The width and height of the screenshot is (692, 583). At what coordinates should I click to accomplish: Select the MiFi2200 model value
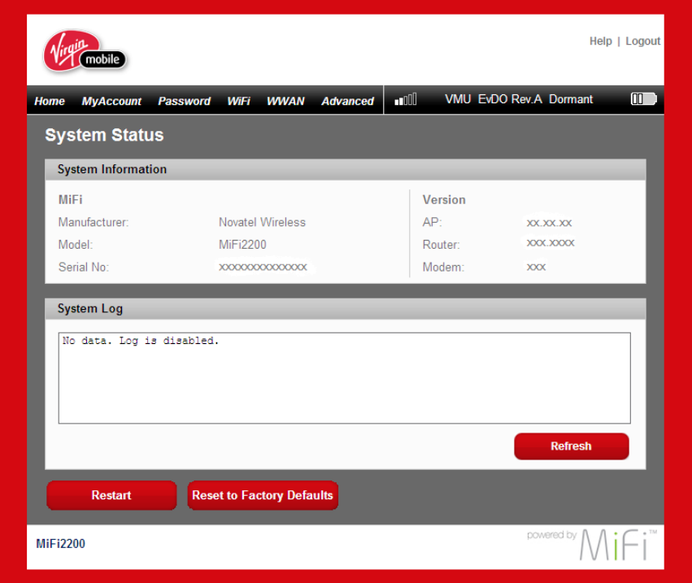(242, 245)
